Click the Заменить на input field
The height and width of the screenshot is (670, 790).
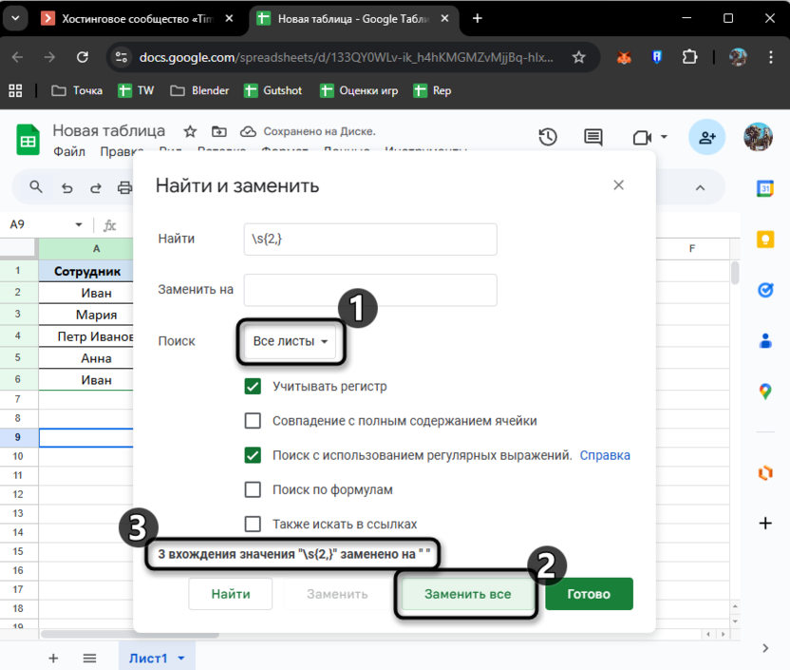[370, 290]
